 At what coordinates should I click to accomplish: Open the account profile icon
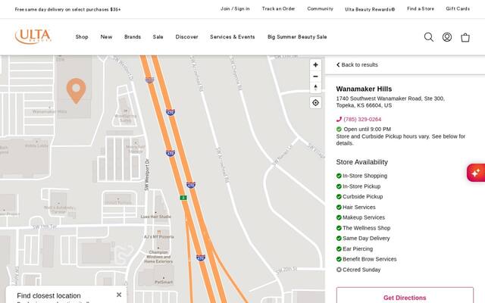[x=446, y=37]
